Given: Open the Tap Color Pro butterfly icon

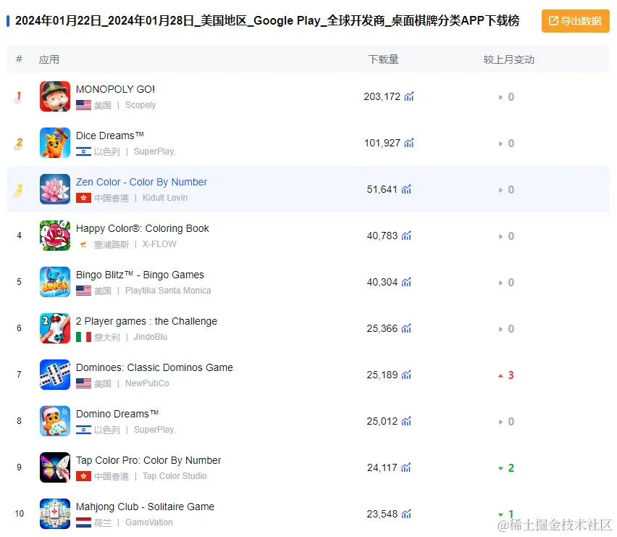Looking at the screenshot, I should [x=55, y=467].
